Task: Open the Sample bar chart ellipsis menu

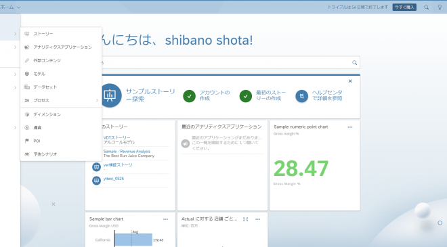Action: pos(165,219)
